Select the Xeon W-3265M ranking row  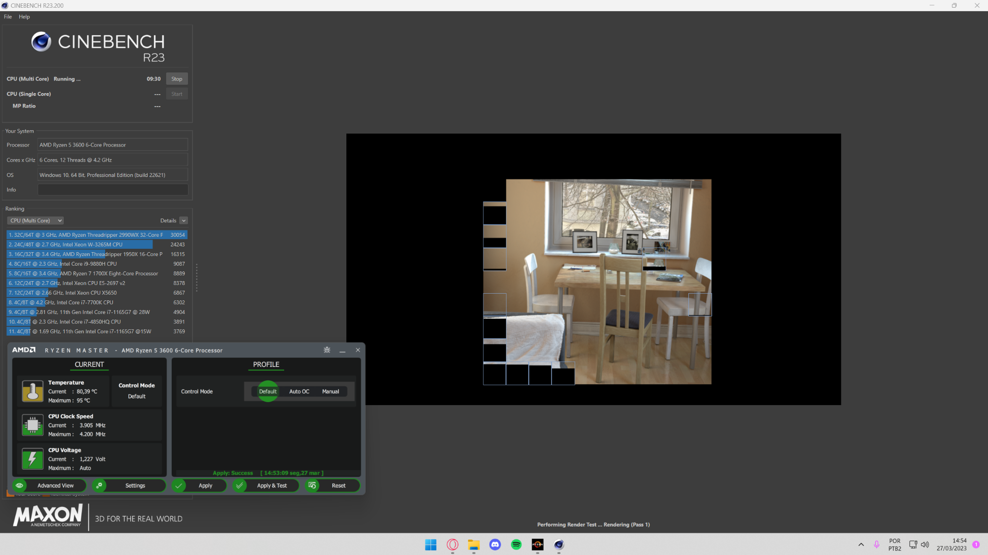point(97,244)
